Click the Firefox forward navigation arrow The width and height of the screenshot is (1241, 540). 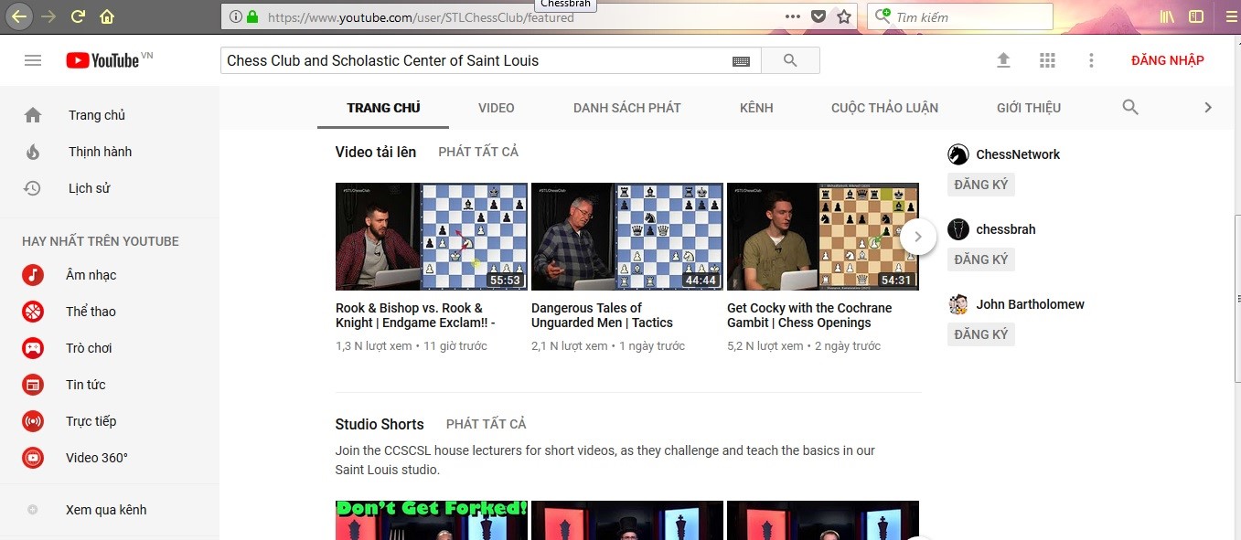coord(48,16)
